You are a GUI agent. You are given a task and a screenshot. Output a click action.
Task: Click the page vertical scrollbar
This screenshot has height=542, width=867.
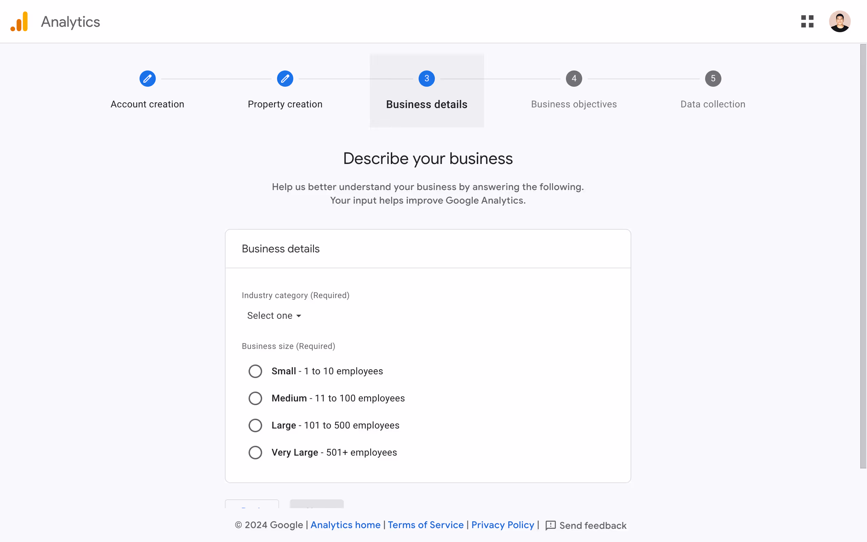click(x=863, y=256)
